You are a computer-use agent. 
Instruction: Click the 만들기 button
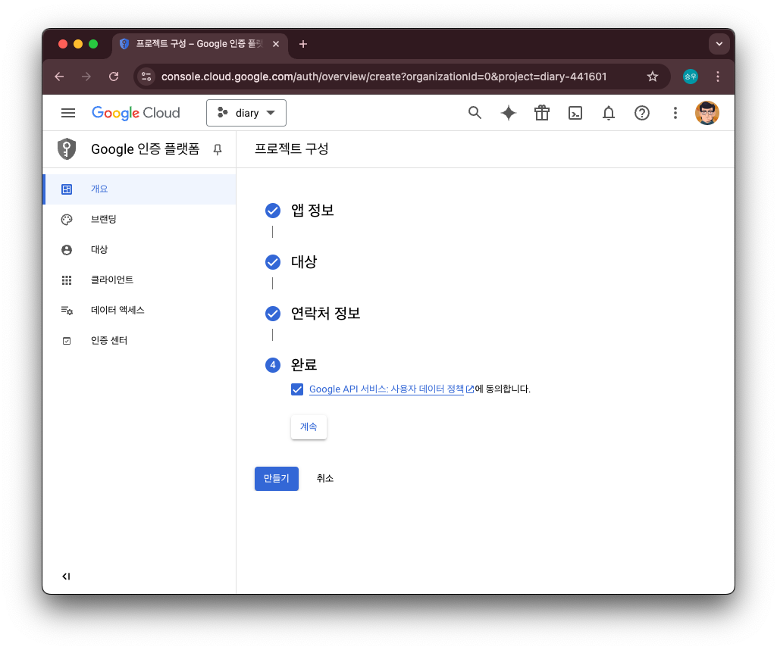277,479
